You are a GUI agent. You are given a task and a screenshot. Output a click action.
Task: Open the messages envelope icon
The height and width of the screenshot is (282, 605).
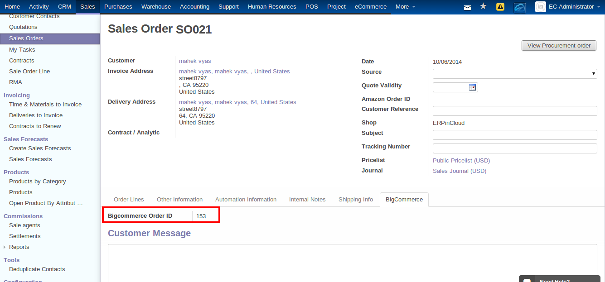click(x=468, y=6)
